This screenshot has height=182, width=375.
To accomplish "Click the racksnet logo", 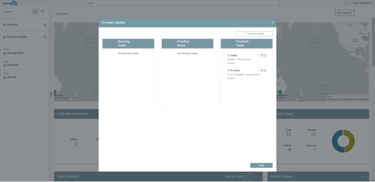I will pos(10,3).
